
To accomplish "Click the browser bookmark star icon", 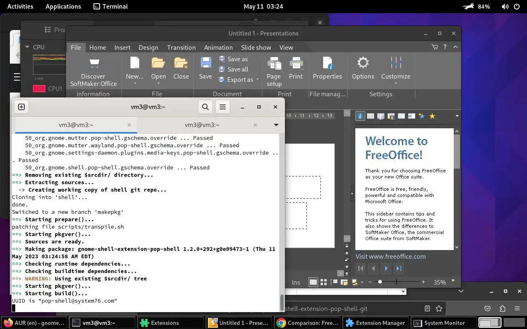I will 439,308.
